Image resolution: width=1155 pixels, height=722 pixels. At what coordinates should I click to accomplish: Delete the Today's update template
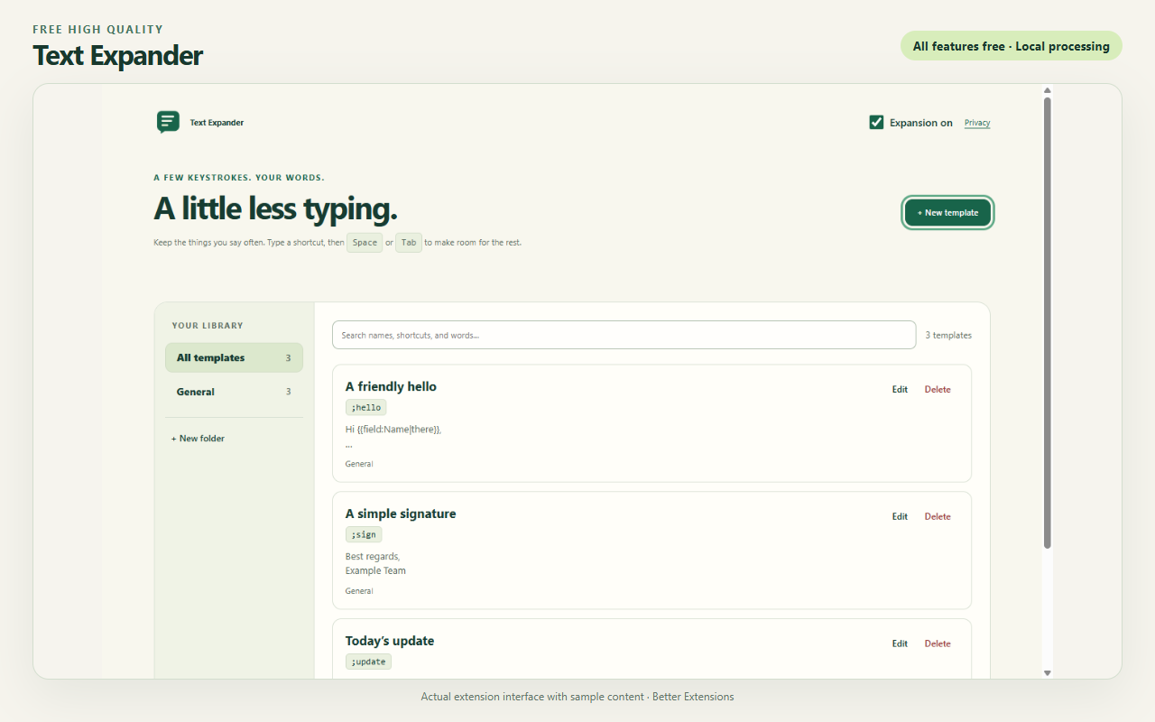pyautogui.click(x=938, y=644)
